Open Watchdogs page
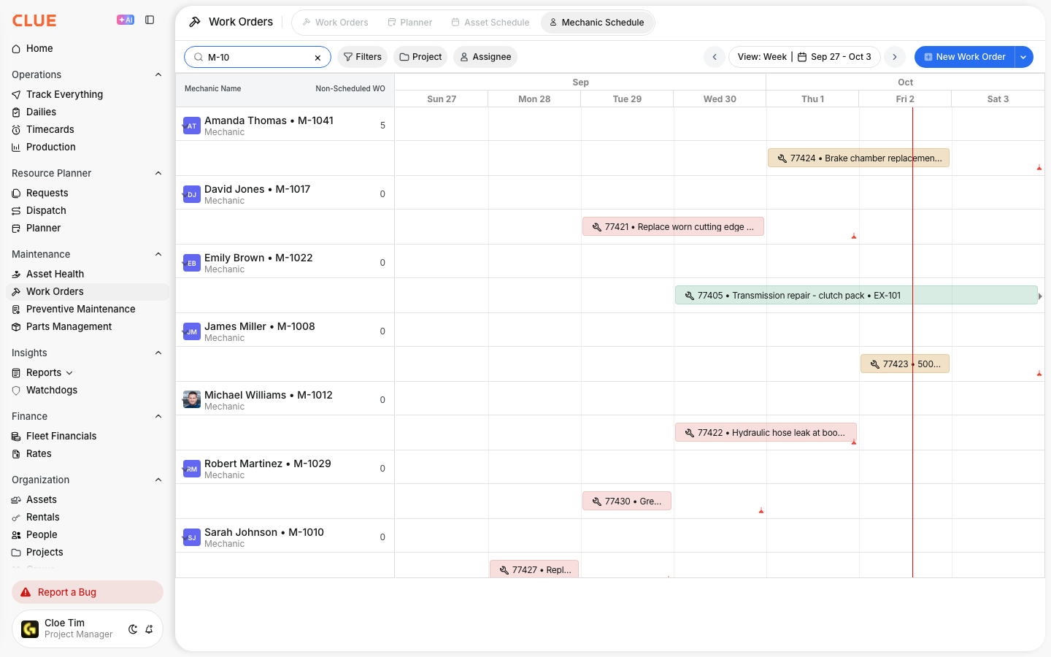 51,390
